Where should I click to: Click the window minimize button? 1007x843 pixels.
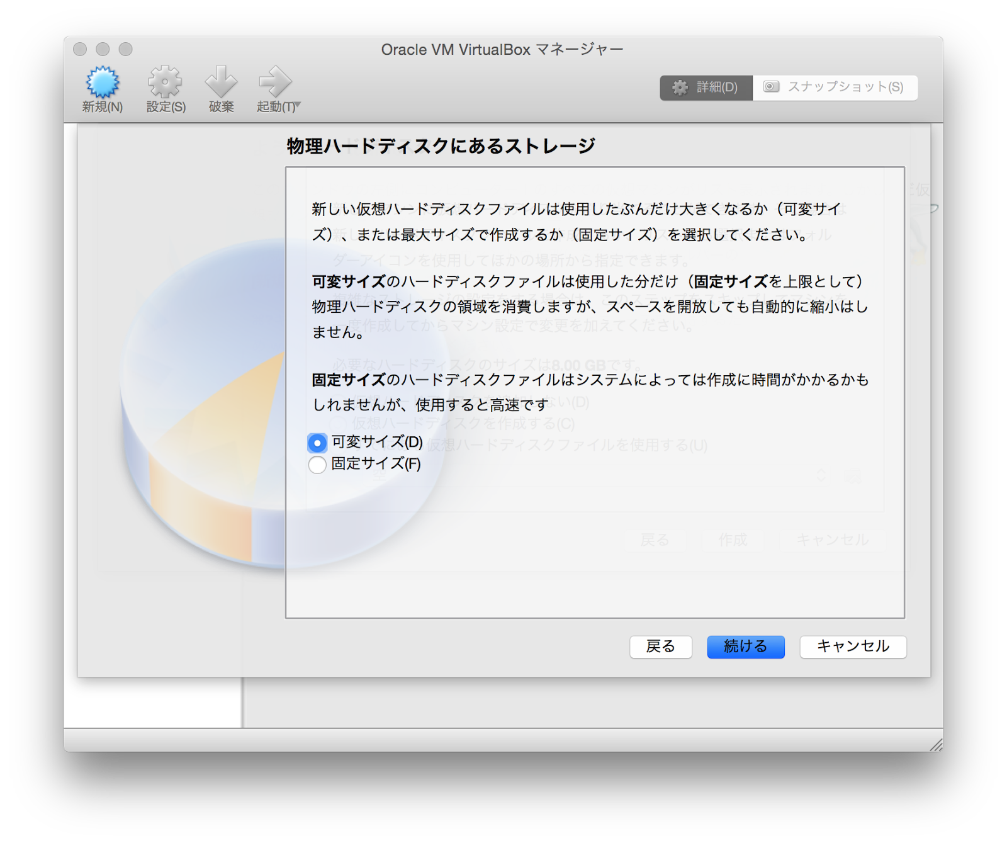coord(103,49)
